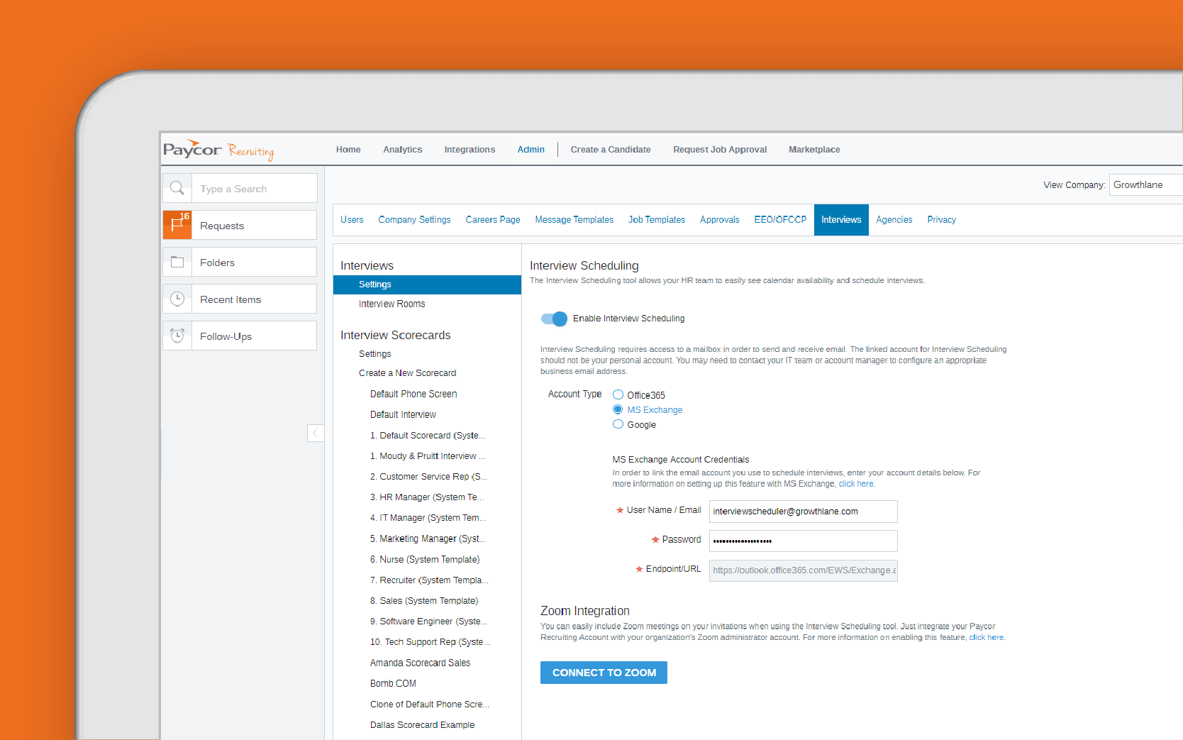Viewport: 1183px width, 740px height.
Task: Click the Type a Search field
Action: click(254, 188)
